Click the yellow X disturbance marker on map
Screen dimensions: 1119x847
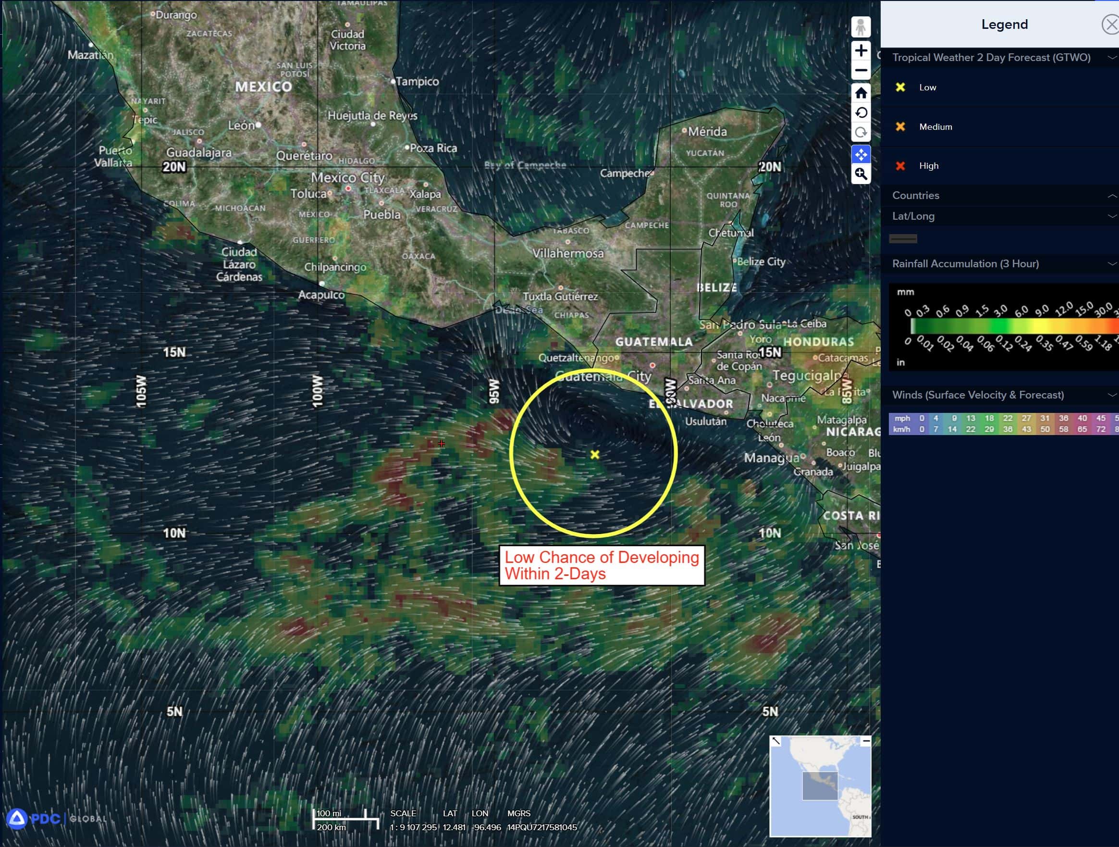[x=595, y=455]
